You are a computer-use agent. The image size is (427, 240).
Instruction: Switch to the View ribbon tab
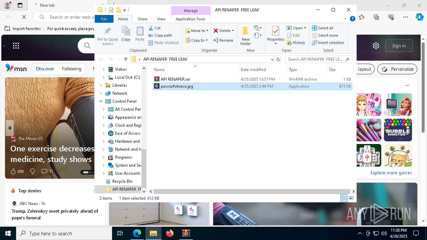pyautogui.click(x=161, y=19)
